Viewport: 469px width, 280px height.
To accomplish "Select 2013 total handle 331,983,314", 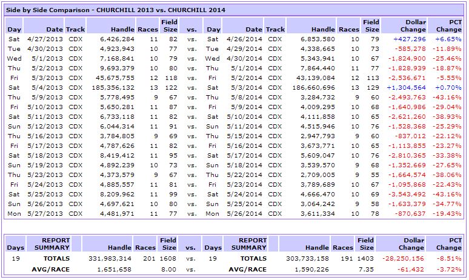I will click(110, 258).
